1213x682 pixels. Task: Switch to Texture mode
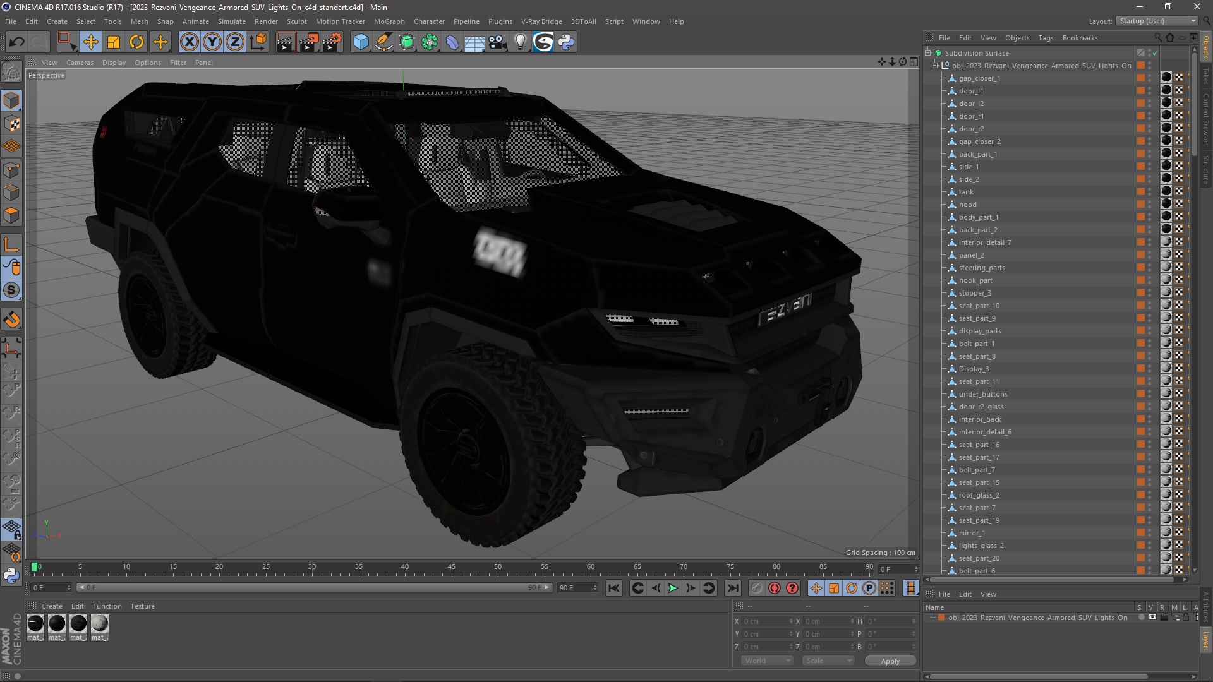pos(11,124)
